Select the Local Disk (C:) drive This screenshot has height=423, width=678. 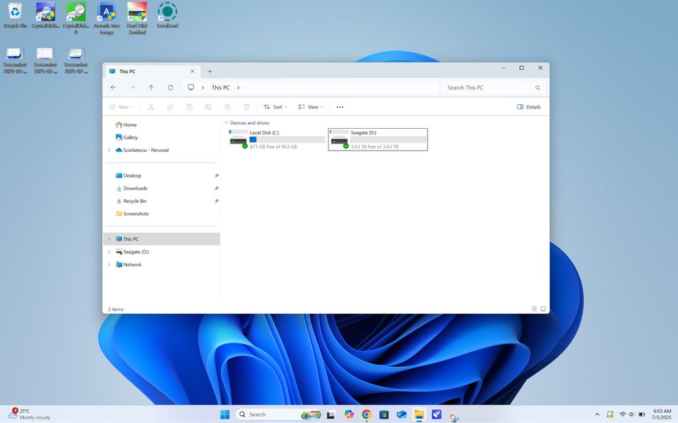tap(277, 140)
